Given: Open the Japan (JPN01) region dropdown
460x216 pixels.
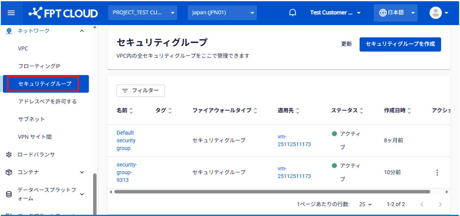Looking at the screenshot, I should click(x=222, y=13).
